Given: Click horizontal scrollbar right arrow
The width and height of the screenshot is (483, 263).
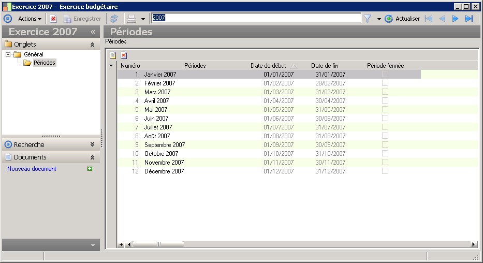Looking at the screenshot, I should tap(474, 244).
